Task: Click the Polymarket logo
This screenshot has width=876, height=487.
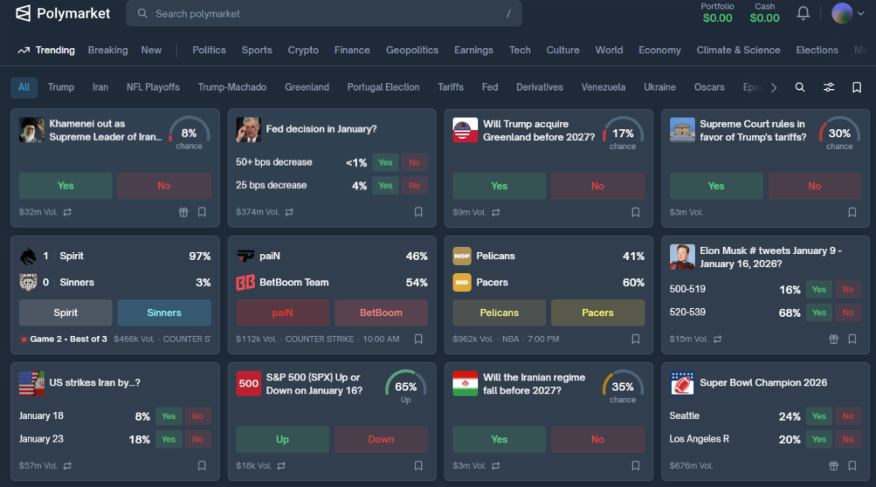Action: click(x=64, y=13)
